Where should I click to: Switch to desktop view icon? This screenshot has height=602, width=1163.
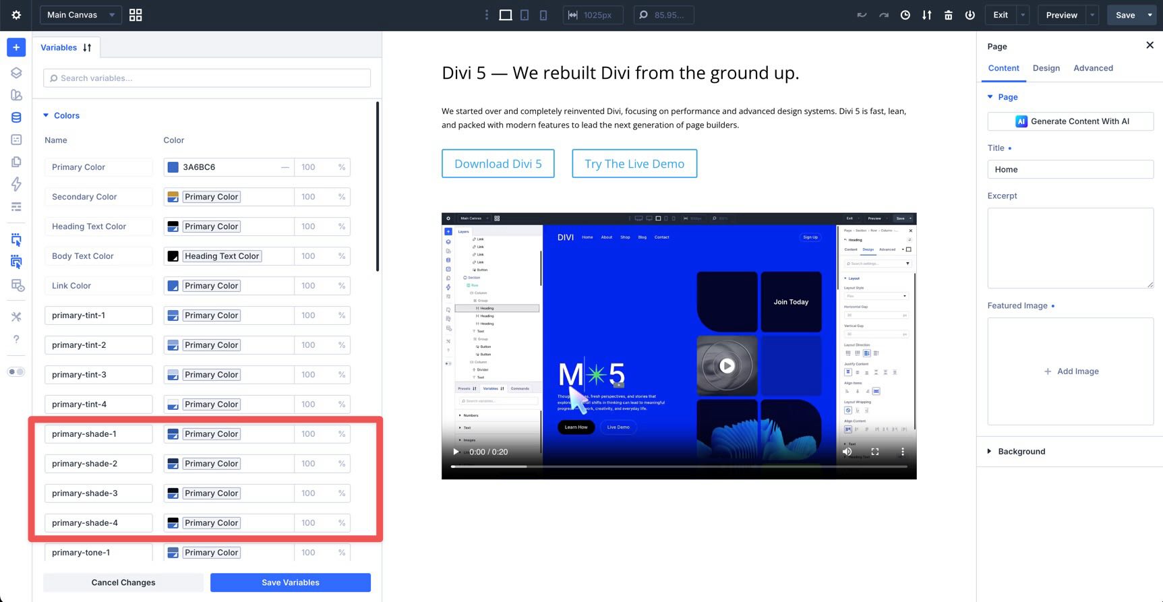pos(506,15)
